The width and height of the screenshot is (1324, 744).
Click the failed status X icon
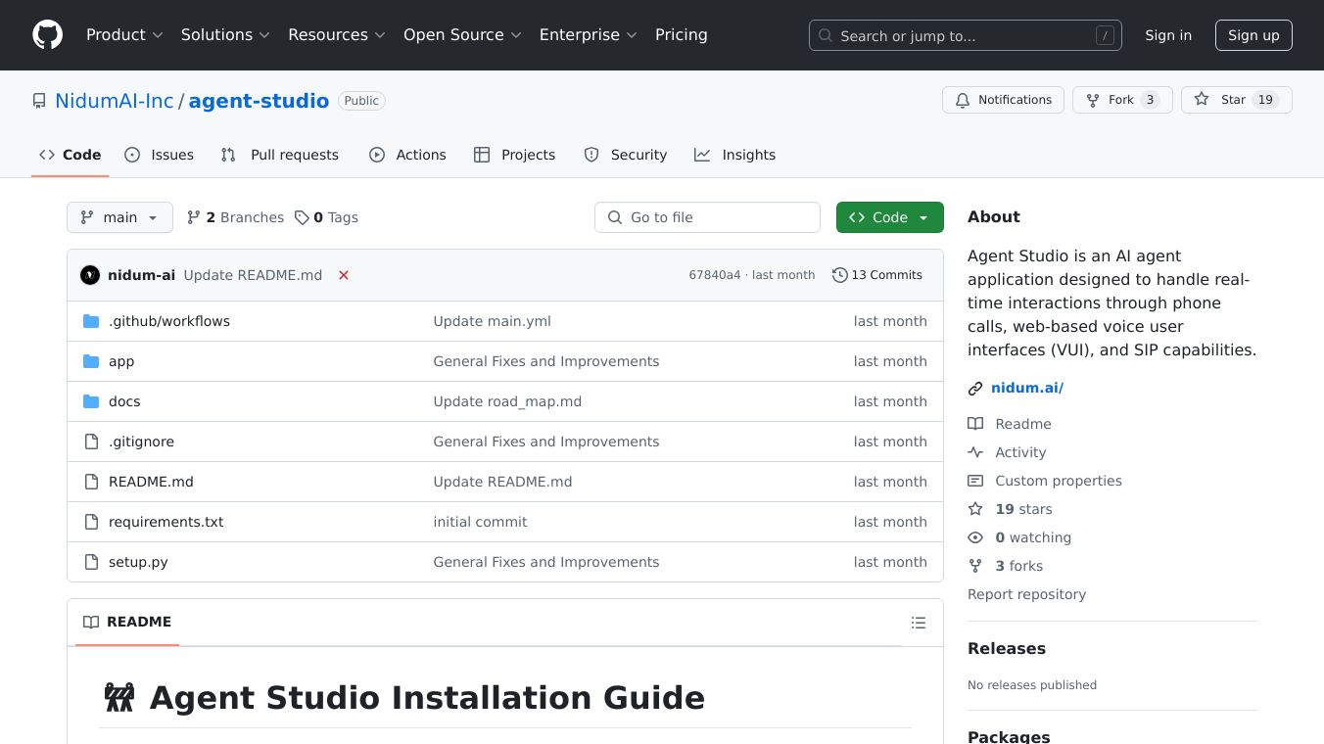(344, 275)
